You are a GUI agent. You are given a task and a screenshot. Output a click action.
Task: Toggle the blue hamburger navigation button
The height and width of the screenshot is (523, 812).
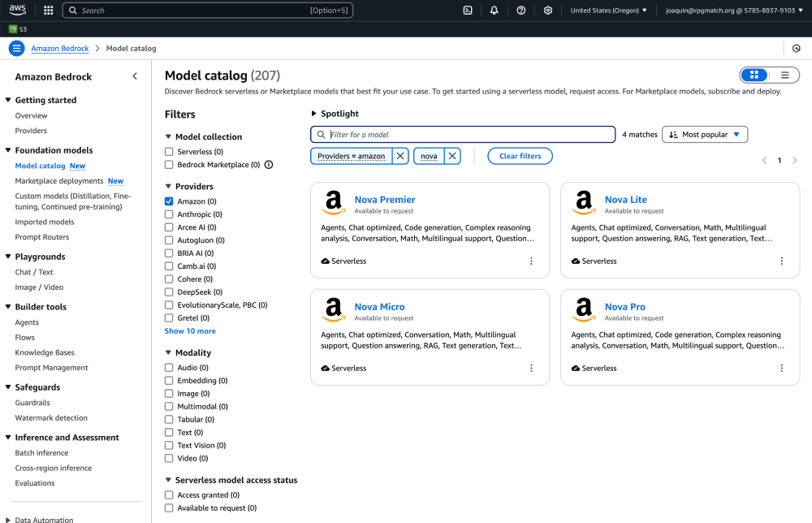(16, 49)
